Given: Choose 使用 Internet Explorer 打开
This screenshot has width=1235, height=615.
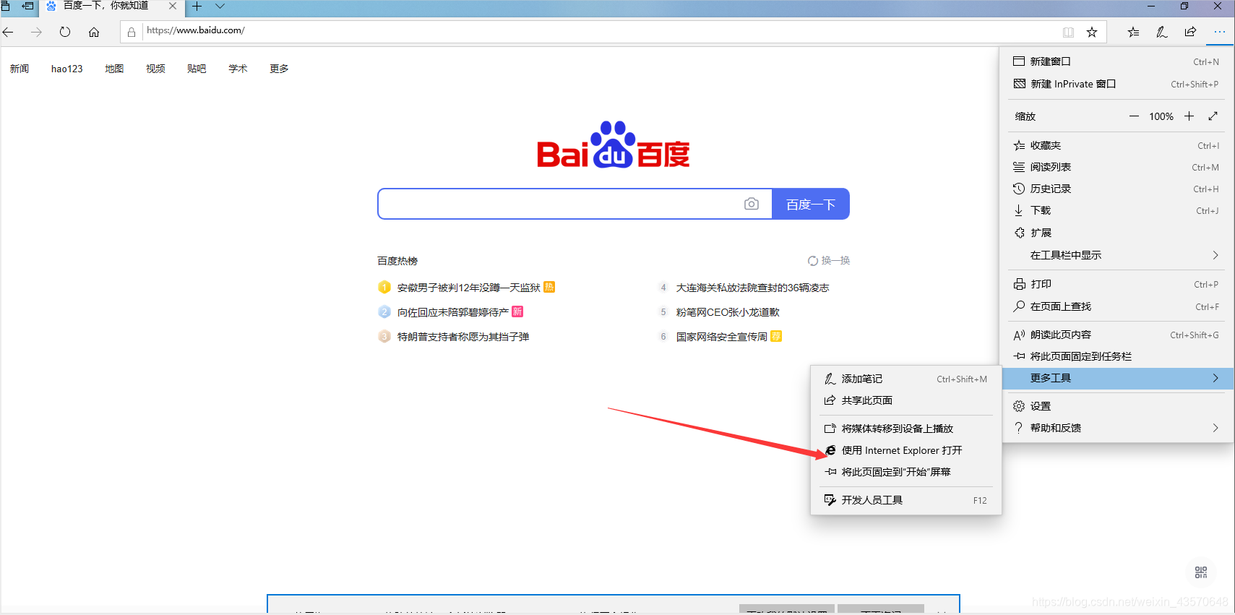Looking at the screenshot, I should click(906, 450).
